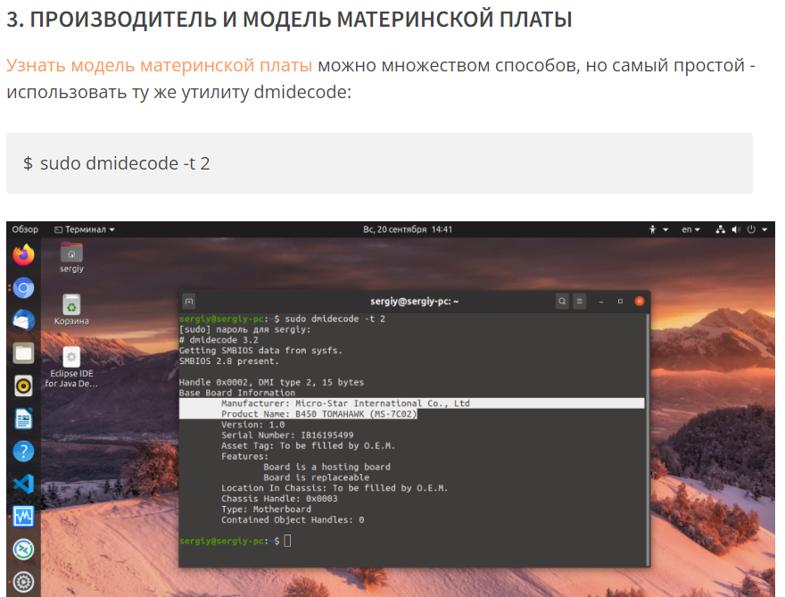Launch Visual Studio Code from dock

23,484
